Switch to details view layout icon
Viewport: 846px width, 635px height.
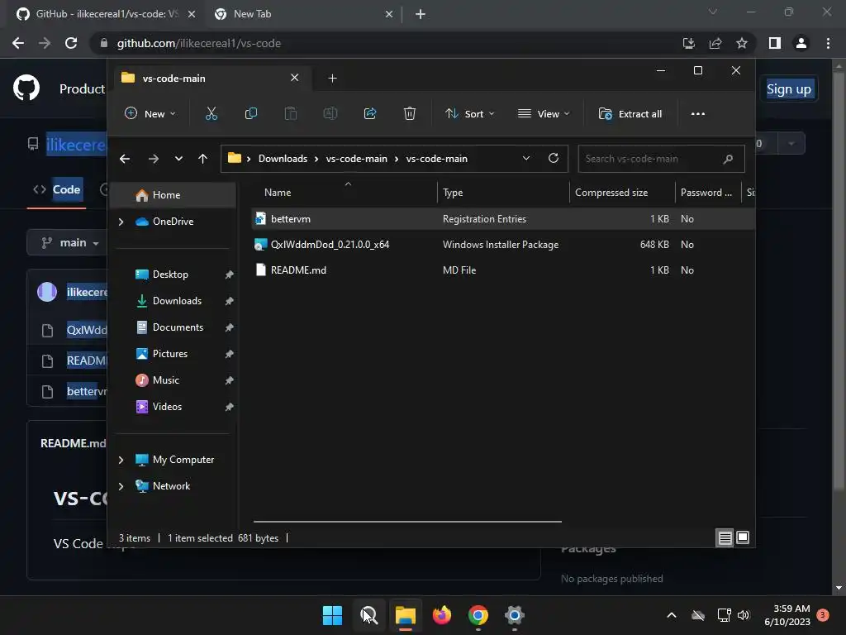pyautogui.click(x=725, y=537)
